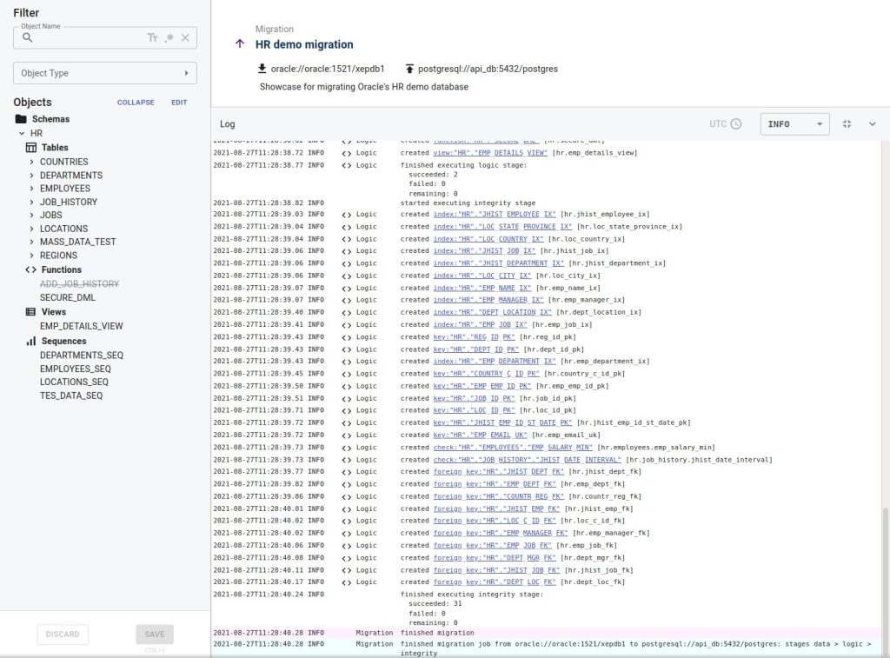
Task: Select the Tables group label
Action: coord(55,148)
